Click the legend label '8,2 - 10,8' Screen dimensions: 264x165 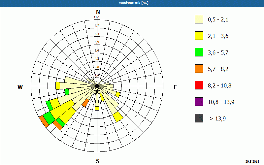click(x=219, y=86)
